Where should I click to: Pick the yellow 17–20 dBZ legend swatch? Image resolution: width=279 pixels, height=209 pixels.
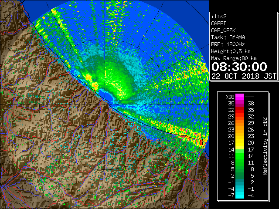240,143
